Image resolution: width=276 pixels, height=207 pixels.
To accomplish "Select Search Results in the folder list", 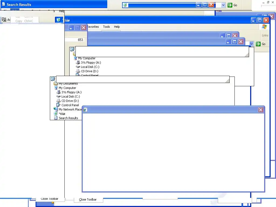I will 68,118.
